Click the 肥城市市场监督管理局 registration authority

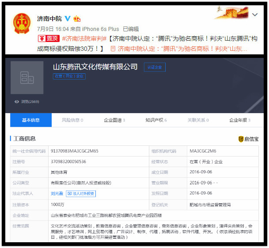(x=210, y=205)
